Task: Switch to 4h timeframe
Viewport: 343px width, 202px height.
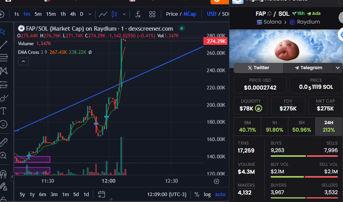Action: coord(73,14)
